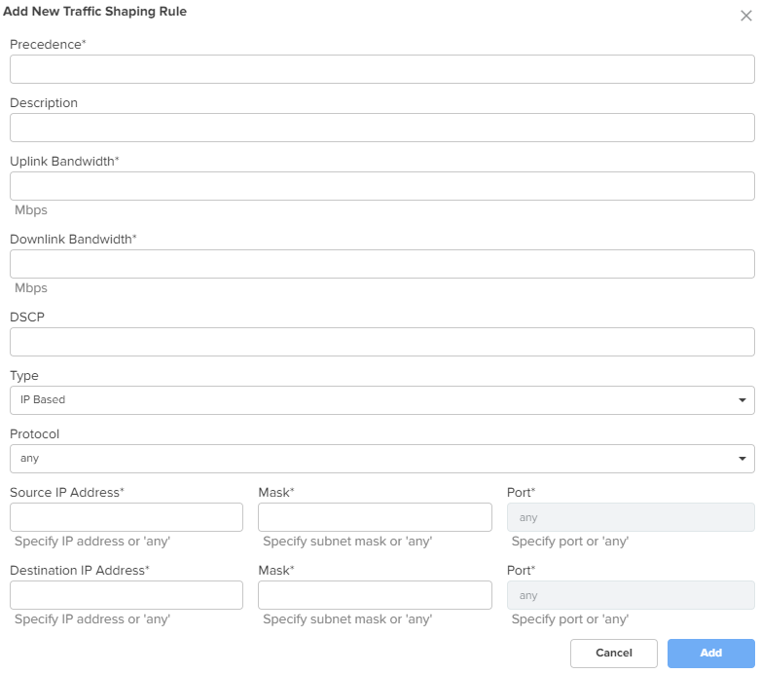Click the Add button
Viewport: 760px width, 674px height.
[x=711, y=654]
